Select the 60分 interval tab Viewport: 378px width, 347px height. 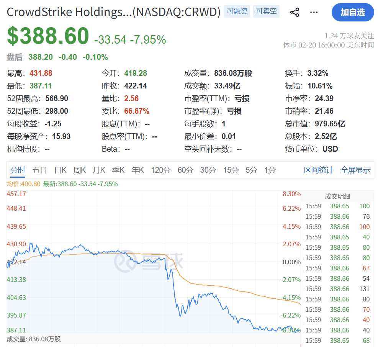[185, 170]
